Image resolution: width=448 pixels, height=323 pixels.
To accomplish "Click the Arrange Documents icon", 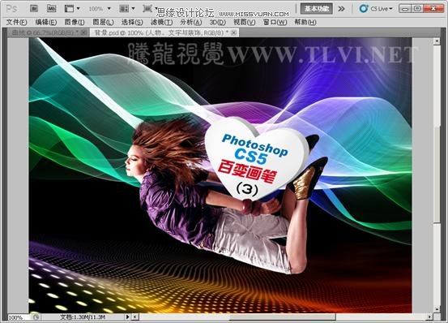I will tap(124, 9).
